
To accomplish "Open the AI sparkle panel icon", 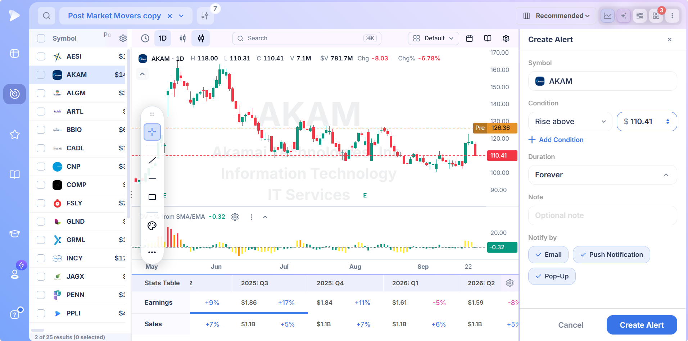I will click(624, 16).
